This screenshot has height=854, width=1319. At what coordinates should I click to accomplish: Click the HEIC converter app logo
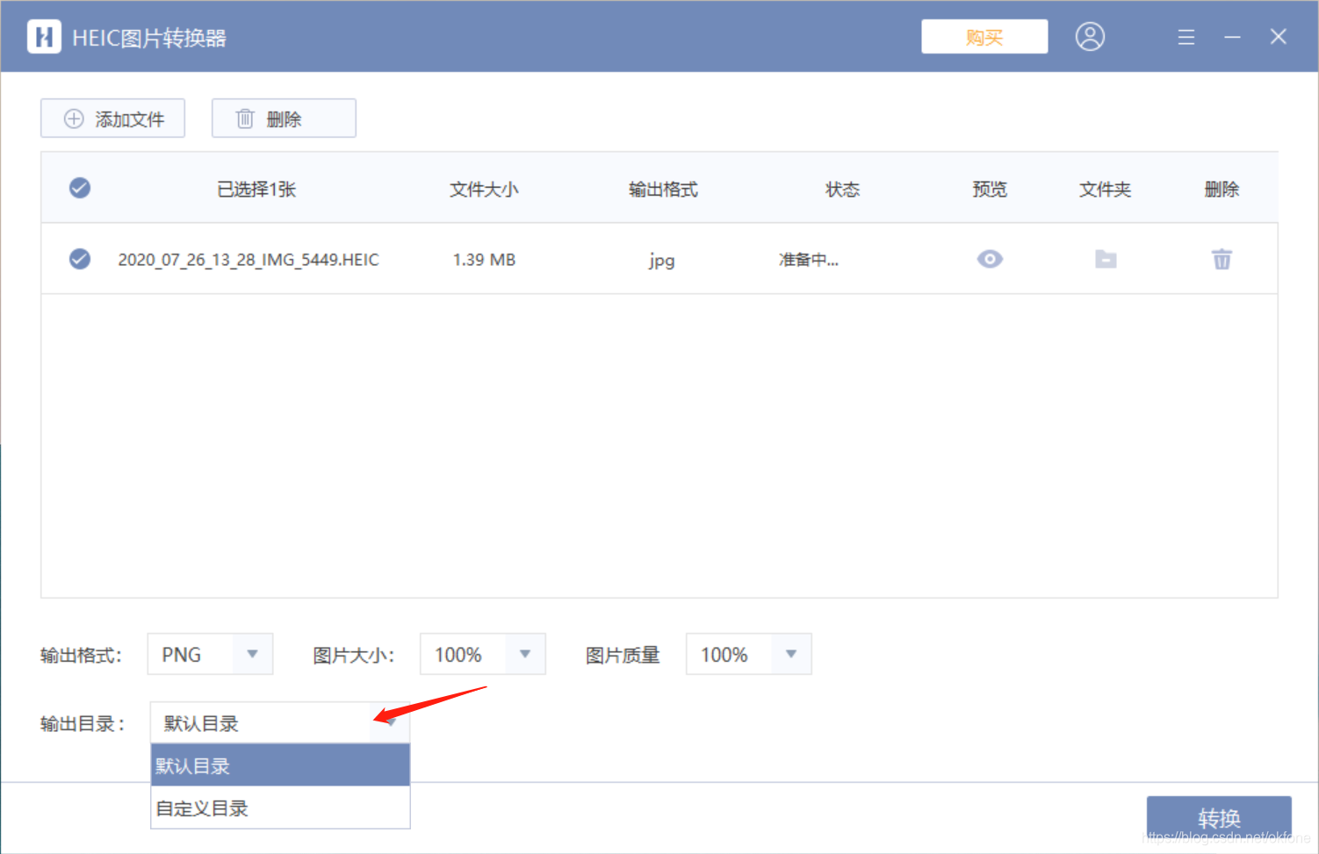(x=44, y=37)
